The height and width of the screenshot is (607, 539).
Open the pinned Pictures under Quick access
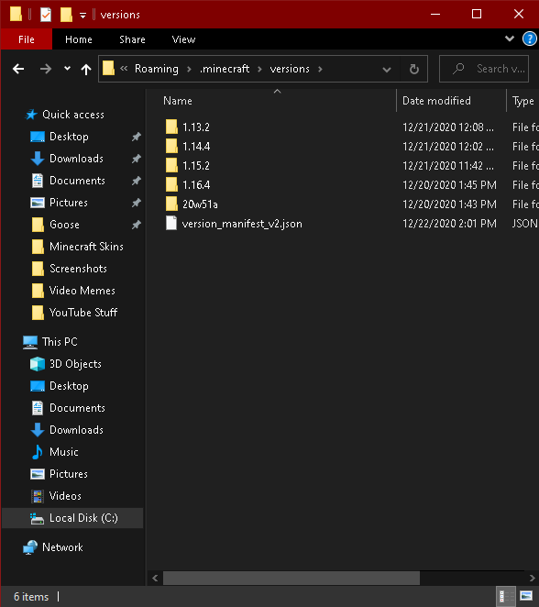point(69,203)
